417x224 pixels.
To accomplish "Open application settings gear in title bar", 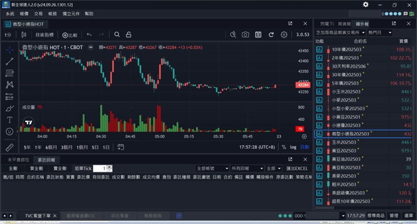I will (x=366, y=5).
